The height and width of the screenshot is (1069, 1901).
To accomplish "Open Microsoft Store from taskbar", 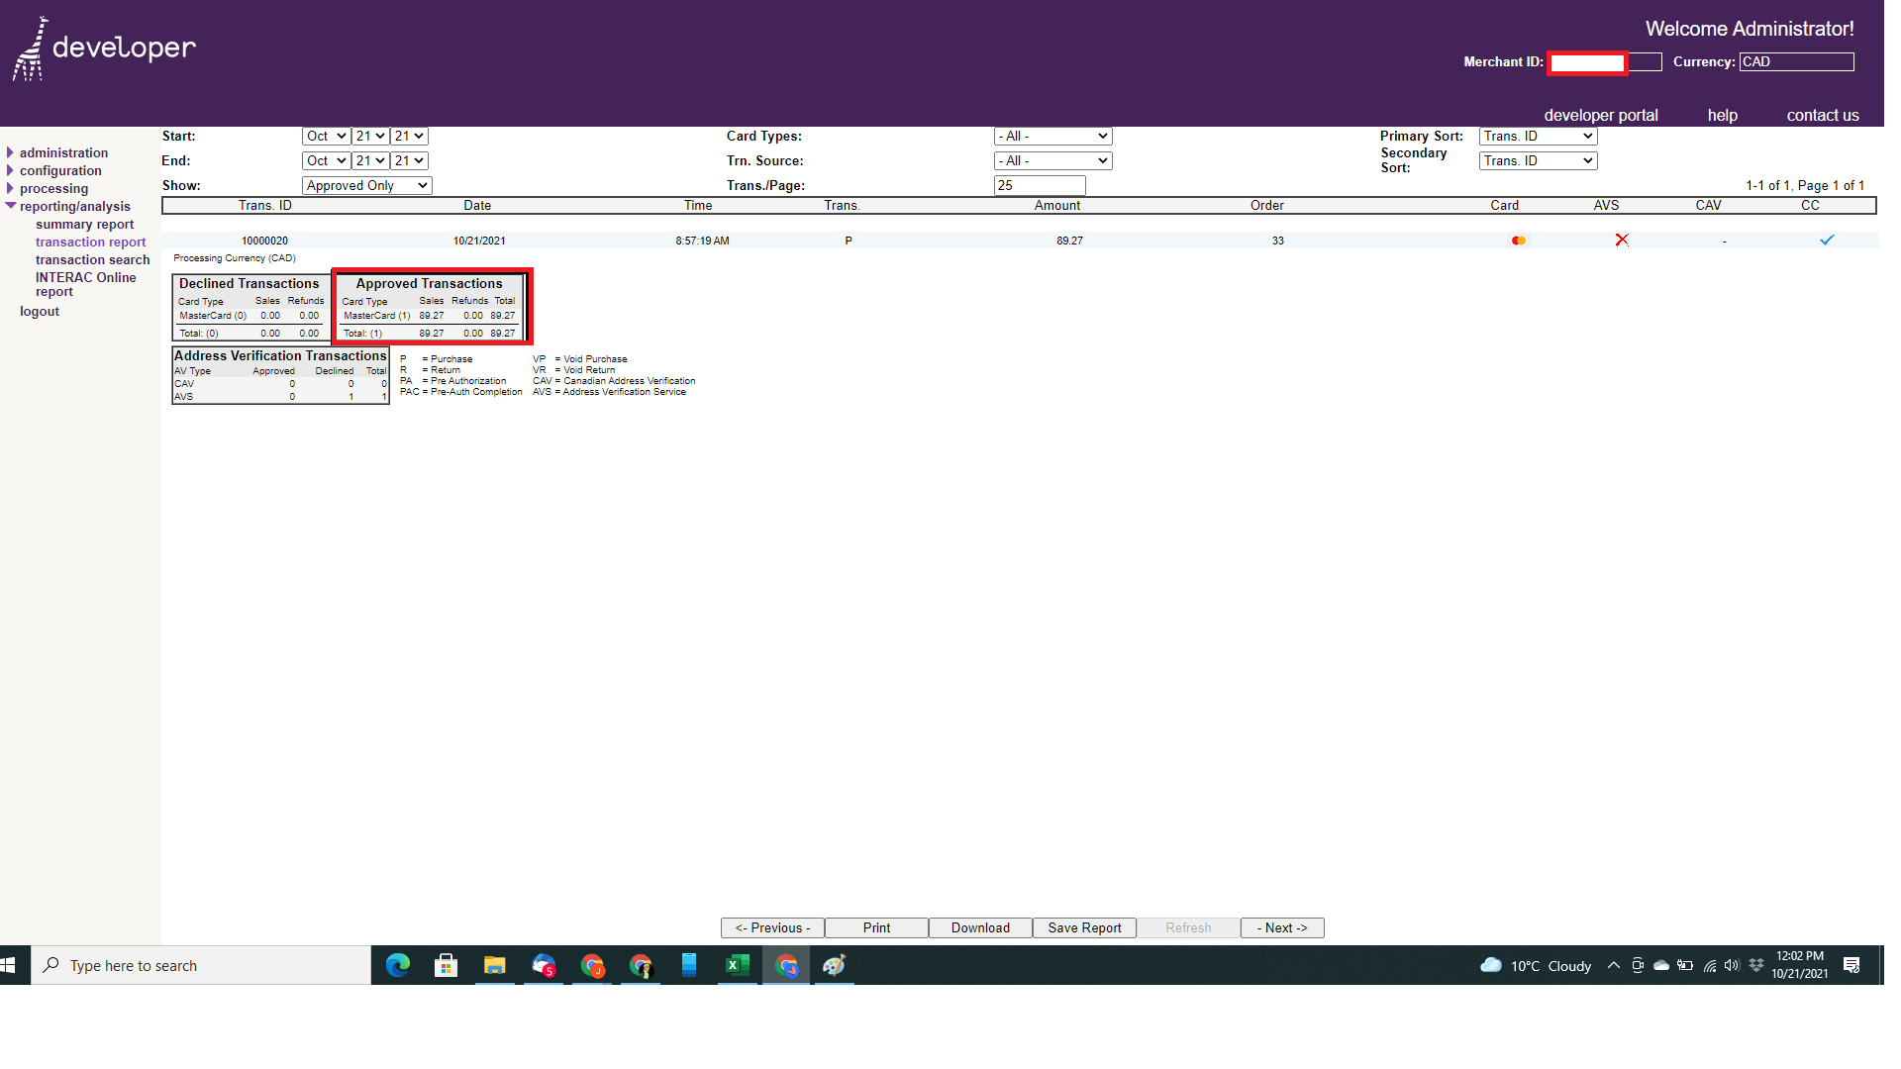I will click(447, 965).
